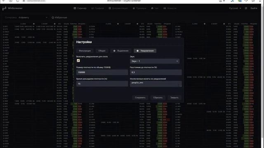Click the density size field showing 150000
Viewport: 264px width, 148px height.
[x=102, y=72]
